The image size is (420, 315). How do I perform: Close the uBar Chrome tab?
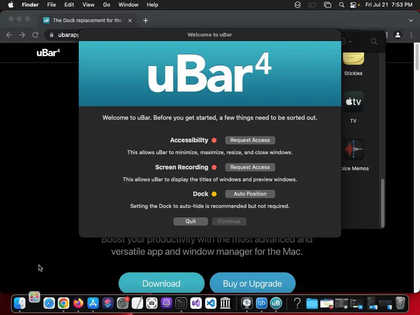click(x=130, y=21)
